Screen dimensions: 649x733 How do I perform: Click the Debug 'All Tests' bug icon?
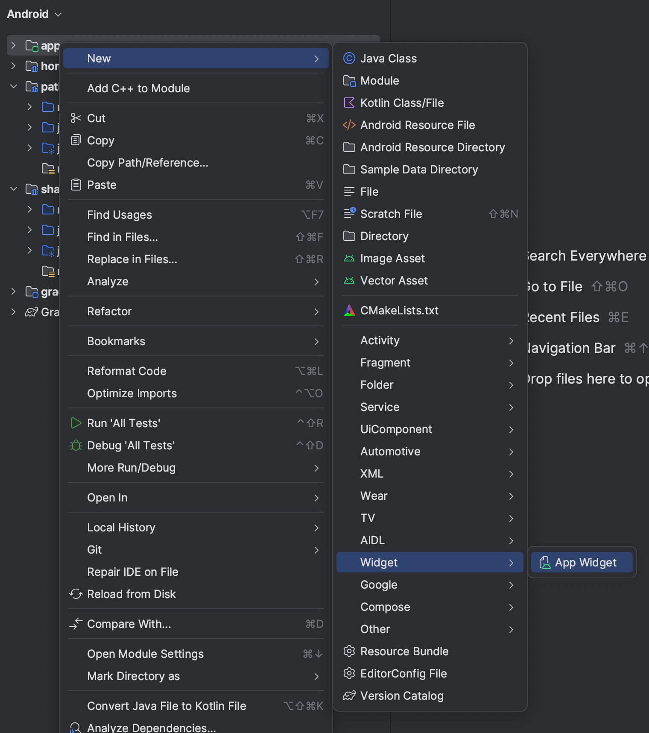[76, 446]
